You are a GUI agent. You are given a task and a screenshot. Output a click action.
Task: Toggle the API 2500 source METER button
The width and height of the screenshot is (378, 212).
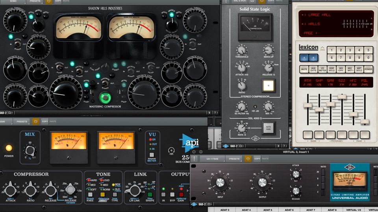tap(152, 155)
